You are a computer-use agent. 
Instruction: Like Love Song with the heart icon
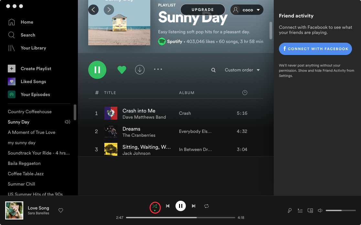tap(61, 210)
